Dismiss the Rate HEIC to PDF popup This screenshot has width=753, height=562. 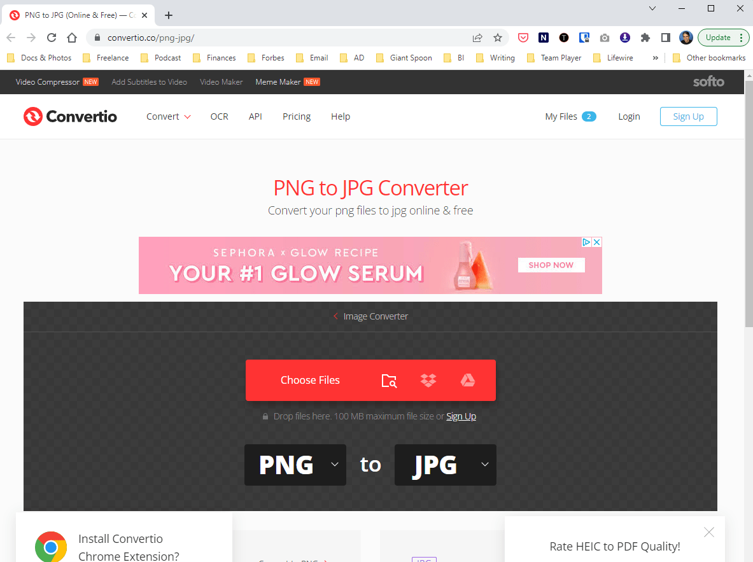709,532
